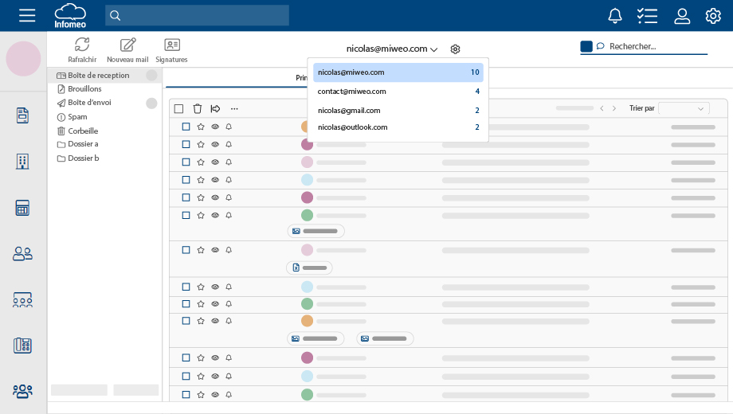Check the first mail row checkbox
This screenshot has width=733, height=414.
[x=186, y=127]
